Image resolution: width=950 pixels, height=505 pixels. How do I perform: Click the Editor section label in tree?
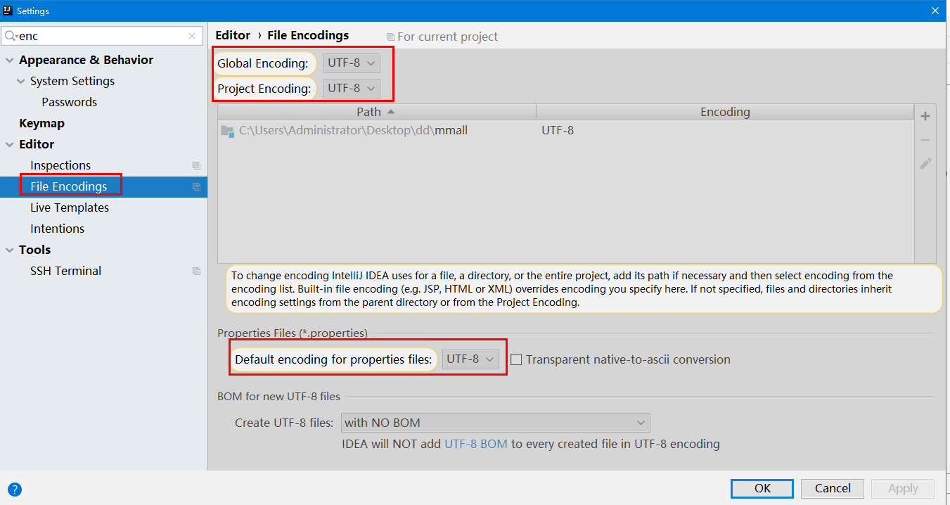click(x=37, y=144)
